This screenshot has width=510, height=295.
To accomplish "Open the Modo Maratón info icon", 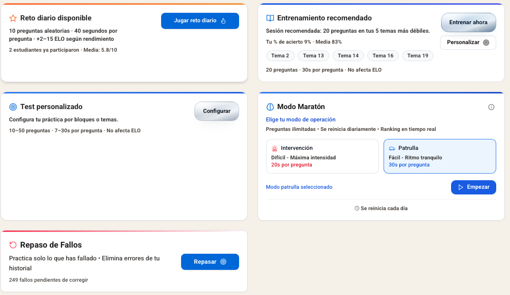I will 491,107.
